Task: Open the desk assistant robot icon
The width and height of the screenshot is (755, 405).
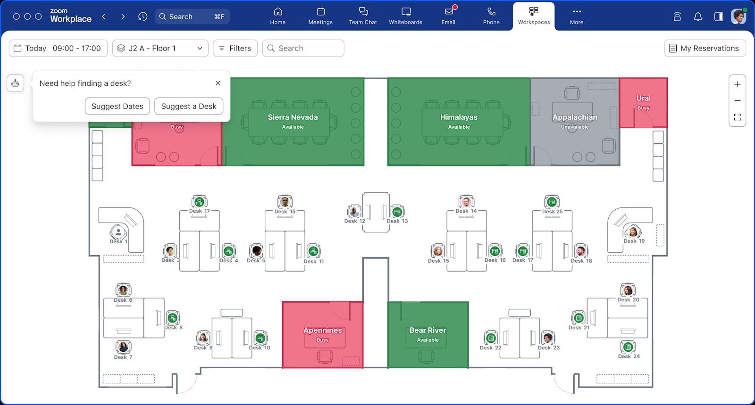Action: click(x=16, y=83)
